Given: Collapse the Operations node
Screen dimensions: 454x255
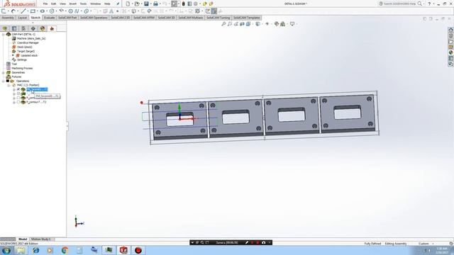Looking at the screenshot, I should pos(4,81).
